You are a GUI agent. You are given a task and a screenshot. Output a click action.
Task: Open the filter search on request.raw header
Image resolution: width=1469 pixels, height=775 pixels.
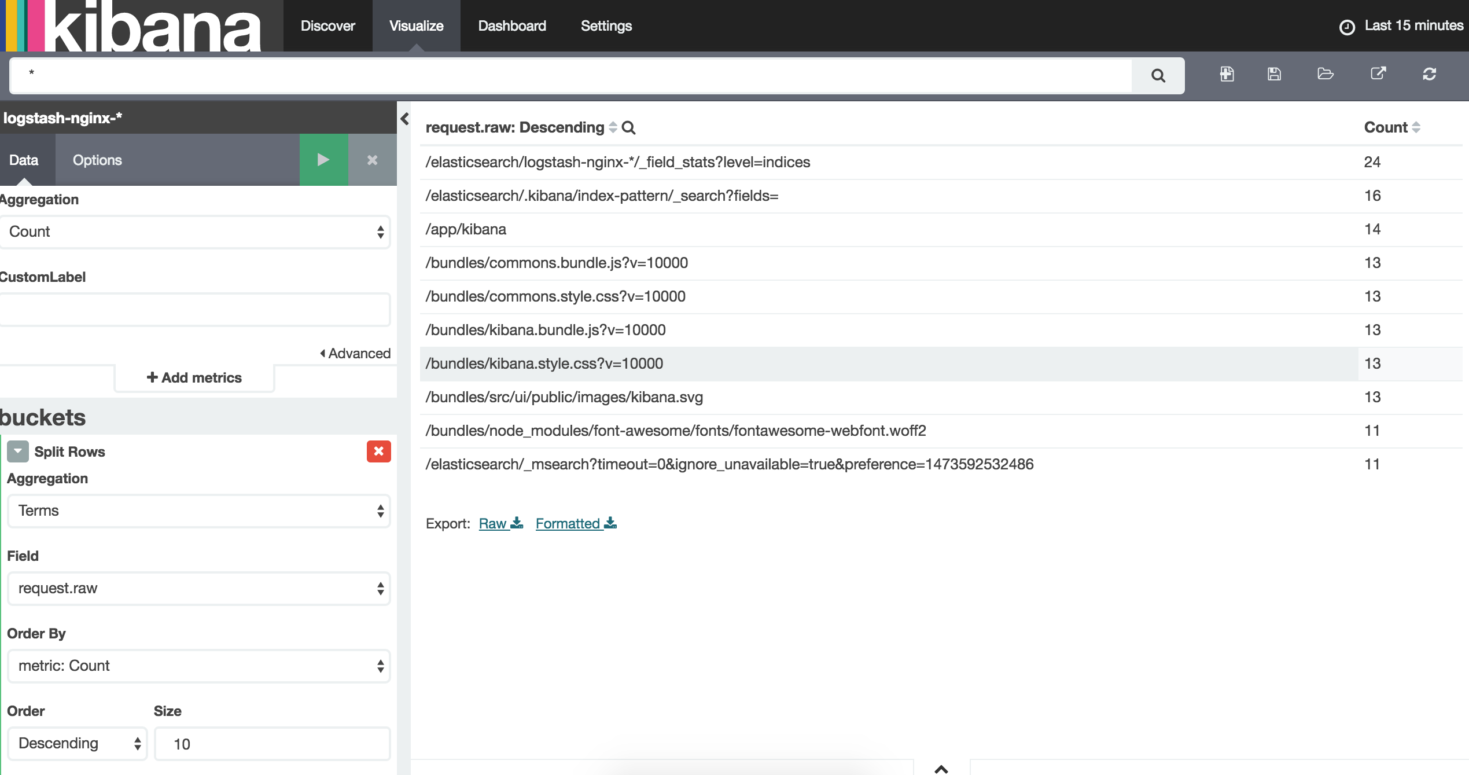[629, 128]
